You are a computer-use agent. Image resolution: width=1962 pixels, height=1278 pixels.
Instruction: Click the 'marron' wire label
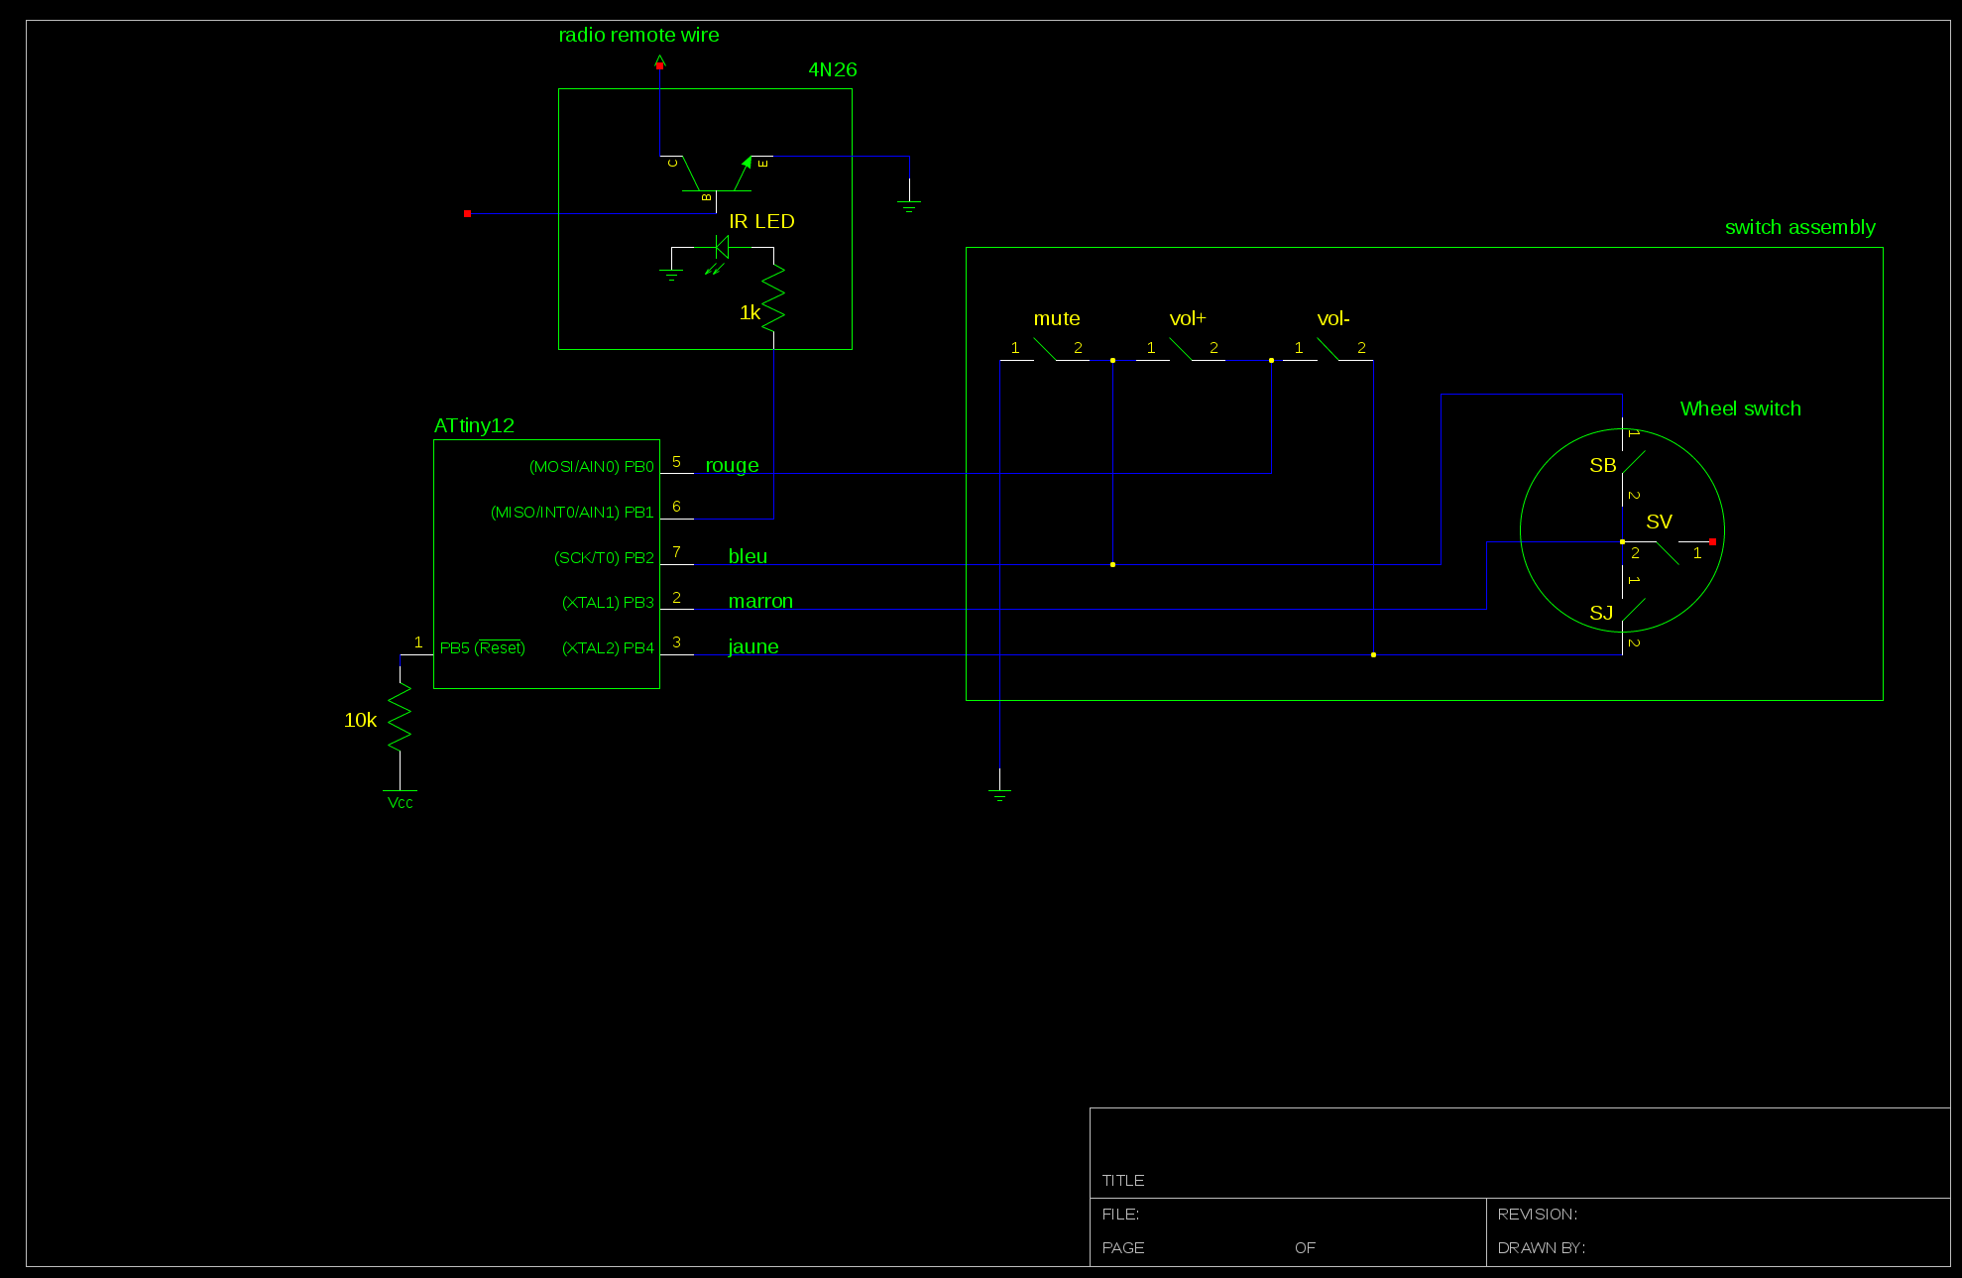point(760,601)
